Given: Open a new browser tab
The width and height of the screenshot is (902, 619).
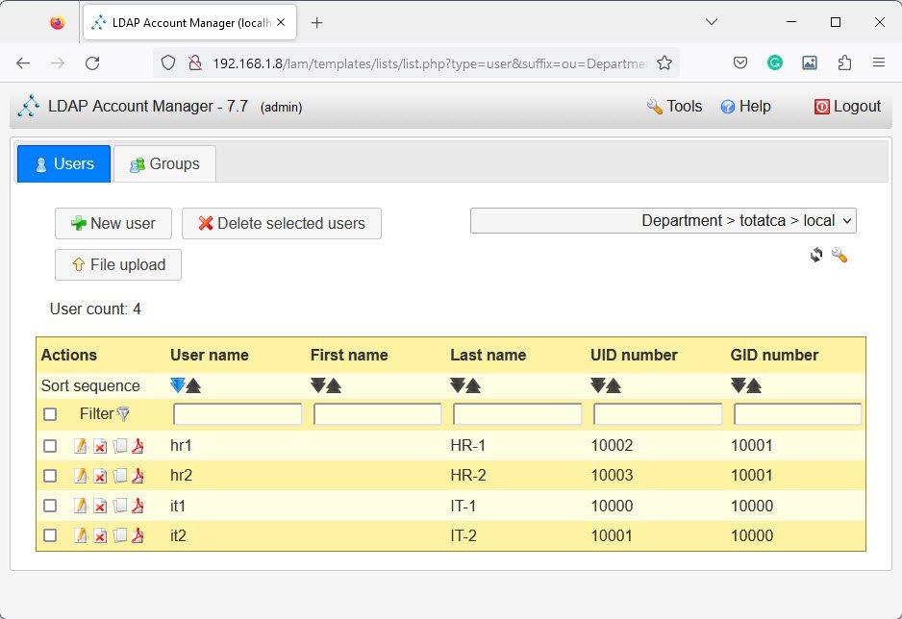Looking at the screenshot, I should pos(316,22).
